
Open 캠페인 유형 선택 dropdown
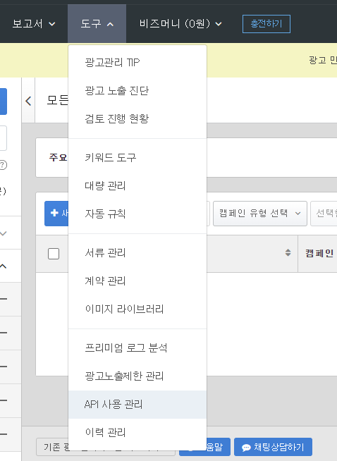[x=260, y=214]
